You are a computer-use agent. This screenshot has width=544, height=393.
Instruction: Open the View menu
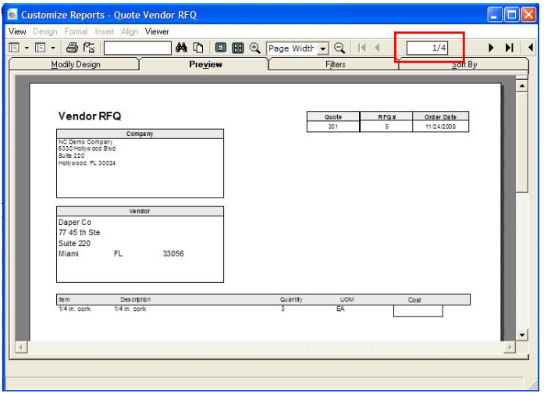[17, 31]
